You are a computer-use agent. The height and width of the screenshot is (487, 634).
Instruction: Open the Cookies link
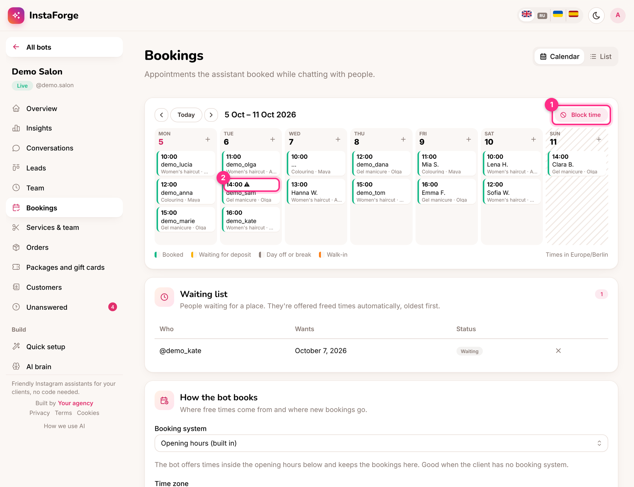click(x=88, y=413)
